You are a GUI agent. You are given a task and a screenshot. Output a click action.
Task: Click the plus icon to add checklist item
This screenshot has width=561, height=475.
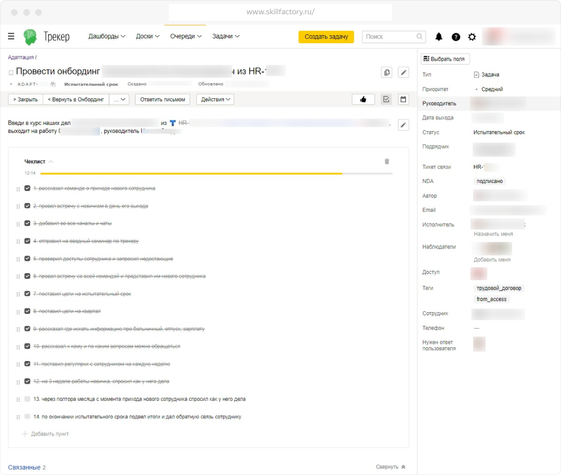[25, 434]
